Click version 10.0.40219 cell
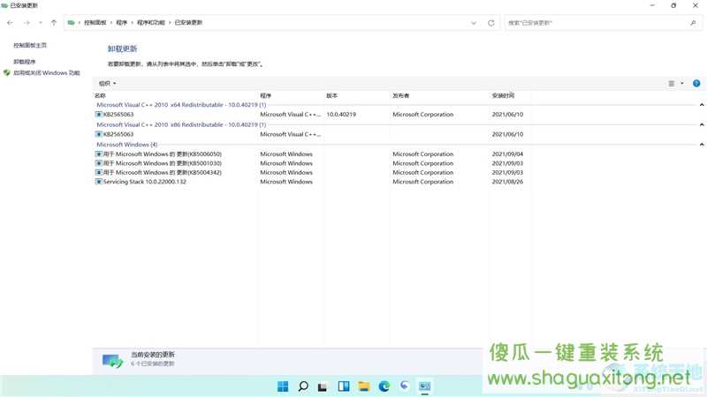The image size is (707, 397). 341,115
